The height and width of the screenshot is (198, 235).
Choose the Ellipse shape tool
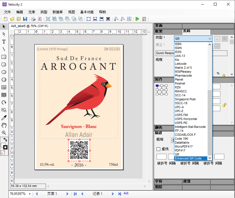tap(4, 72)
